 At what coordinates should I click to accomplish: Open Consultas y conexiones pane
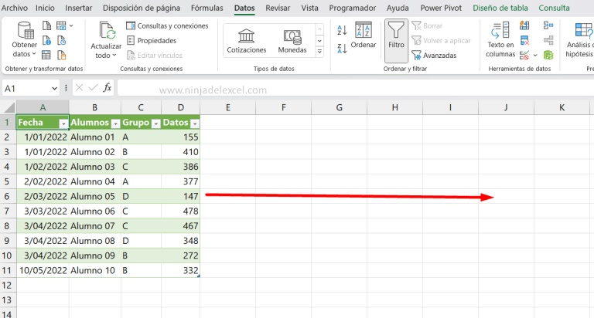tap(167, 25)
